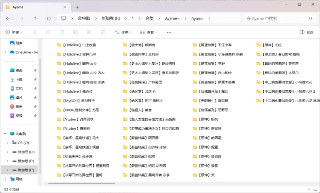This screenshot has width=320, height=193.
Task: Click the Forward navigation arrow
Action: (x=22, y=18)
